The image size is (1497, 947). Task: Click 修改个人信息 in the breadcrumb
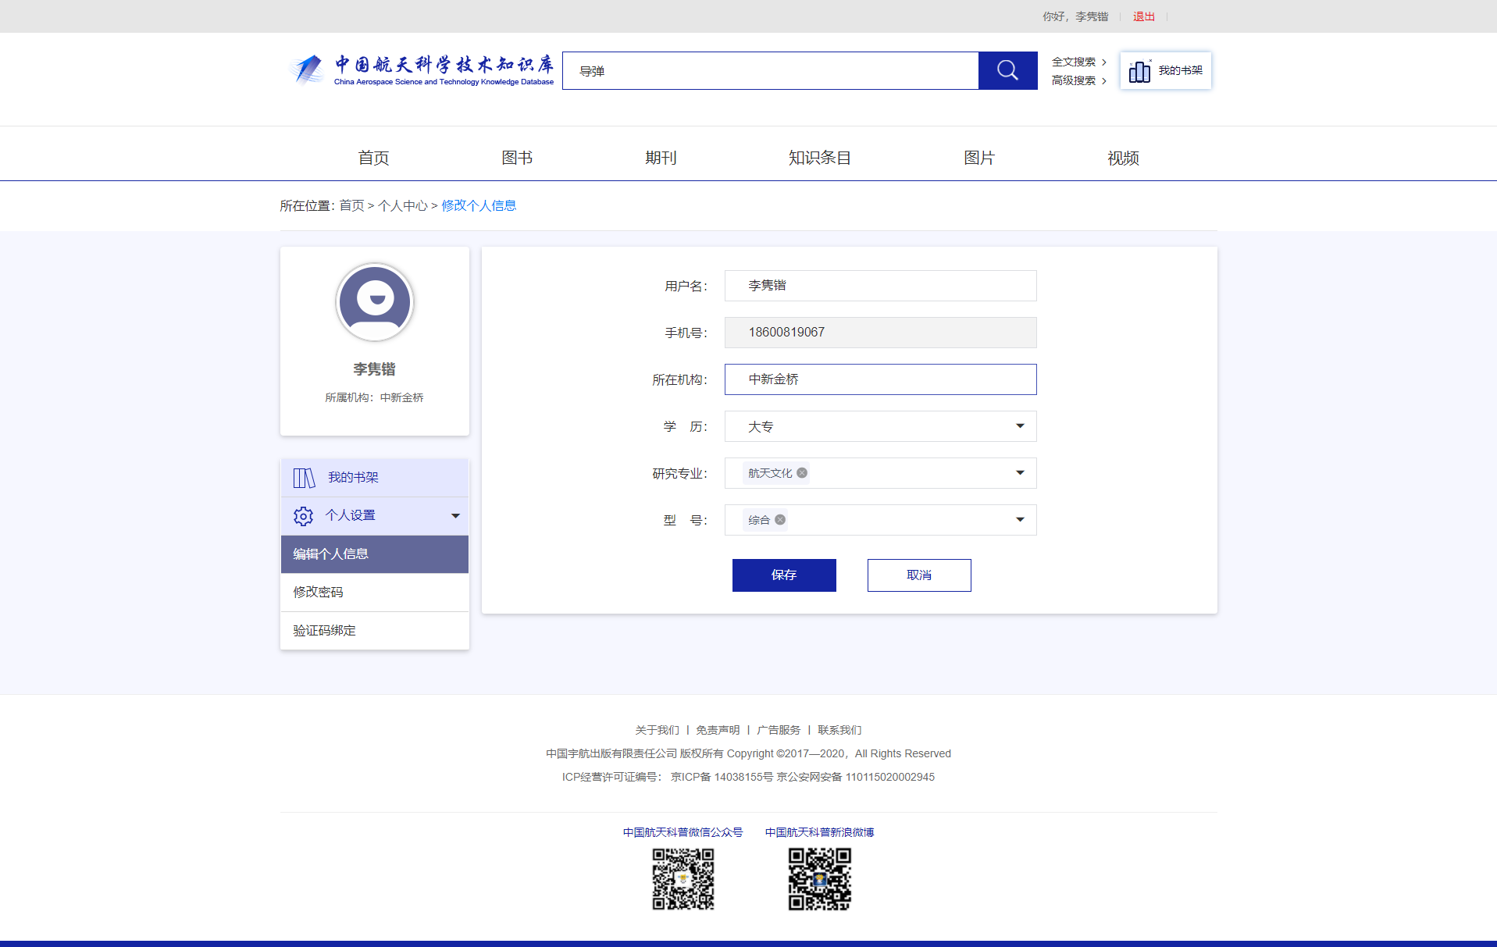[479, 205]
